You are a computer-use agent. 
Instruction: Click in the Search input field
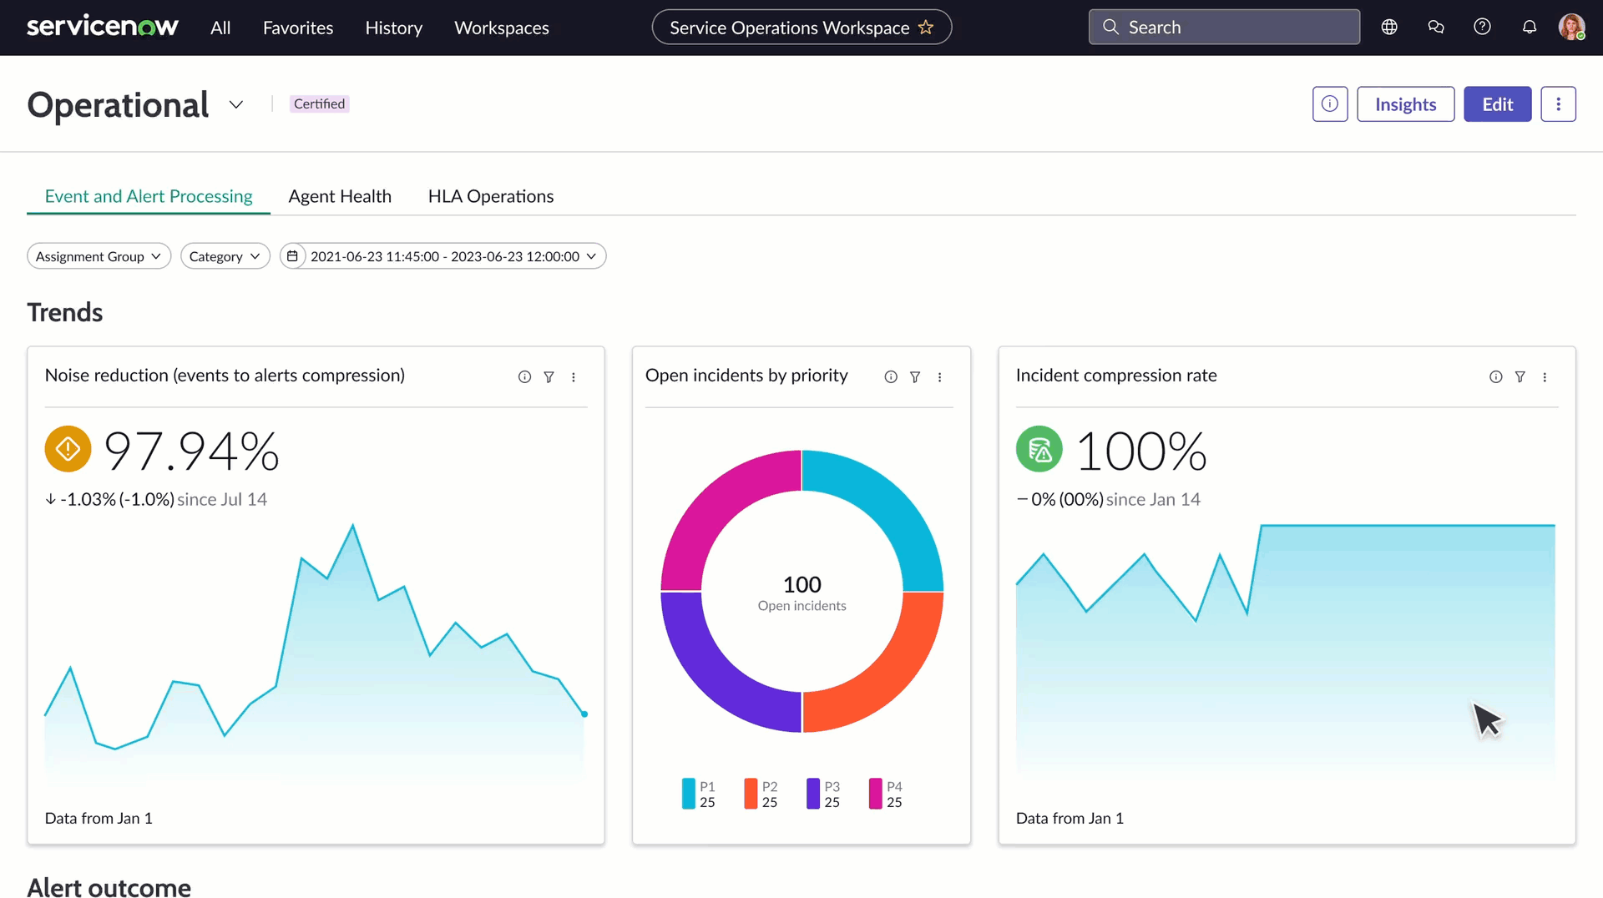tap(1224, 27)
